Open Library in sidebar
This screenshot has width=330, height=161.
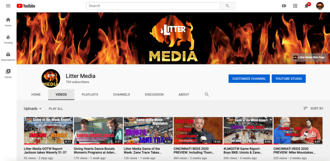pyautogui.click(x=8, y=74)
